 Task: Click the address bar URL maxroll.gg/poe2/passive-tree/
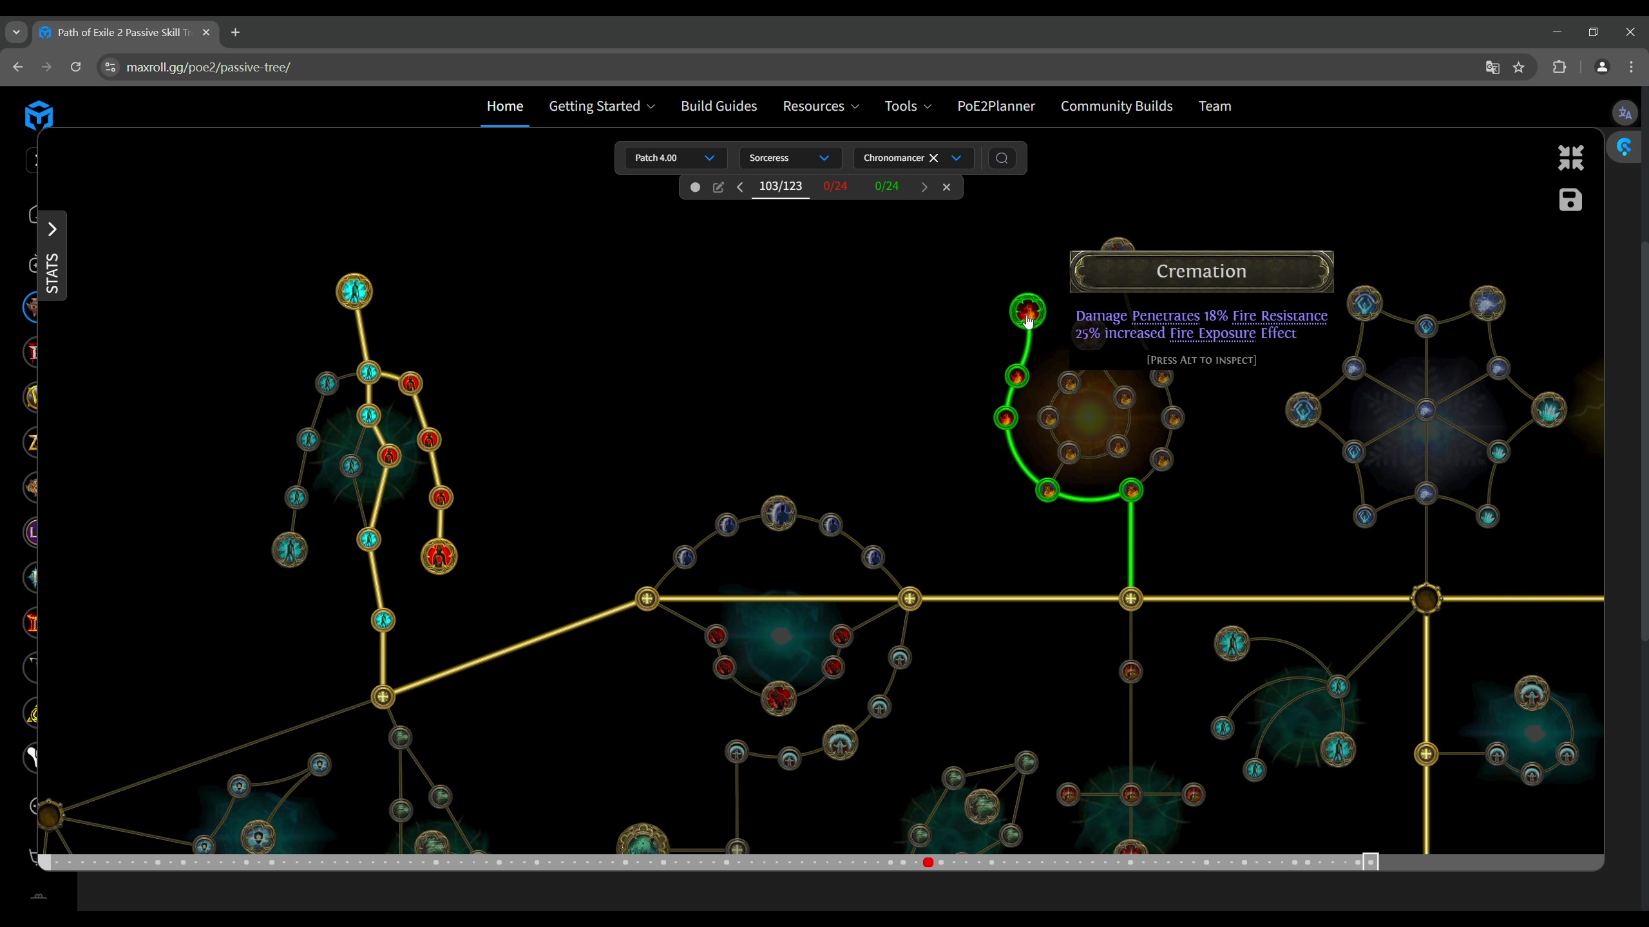point(209,67)
